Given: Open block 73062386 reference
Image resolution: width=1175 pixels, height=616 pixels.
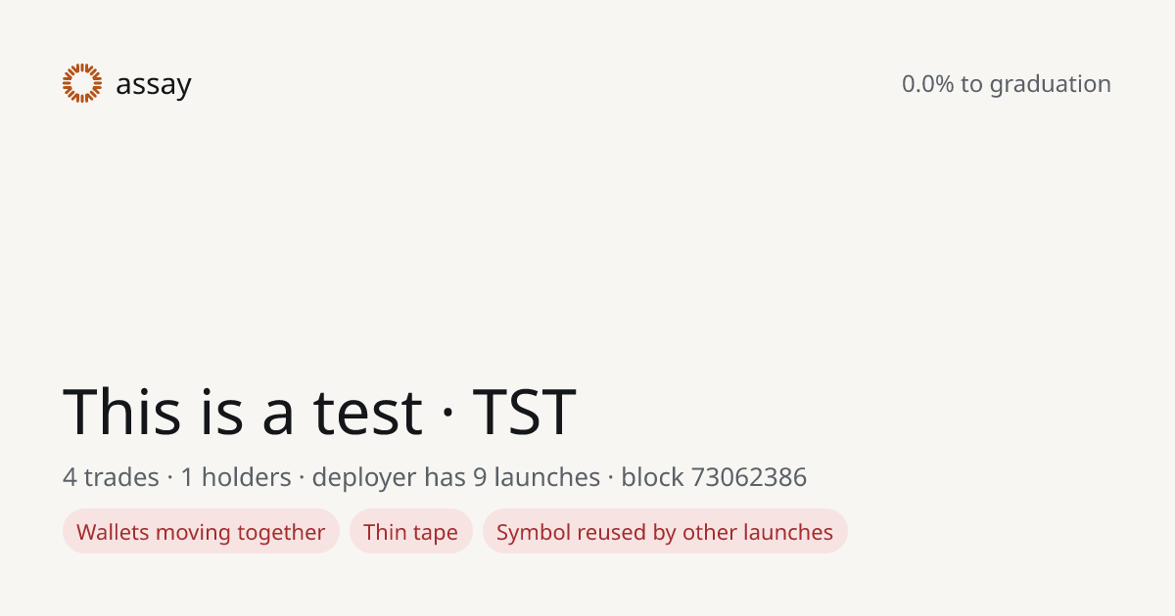Looking at the screenshot, I should pos(714,477).
